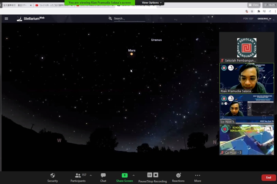Click the red End meeting button
The width and height of the screenshot is (277, 184).
[x=269, y=178]
